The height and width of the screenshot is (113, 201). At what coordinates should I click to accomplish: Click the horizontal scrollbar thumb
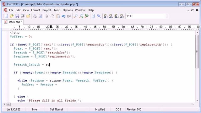coord(8,104)
